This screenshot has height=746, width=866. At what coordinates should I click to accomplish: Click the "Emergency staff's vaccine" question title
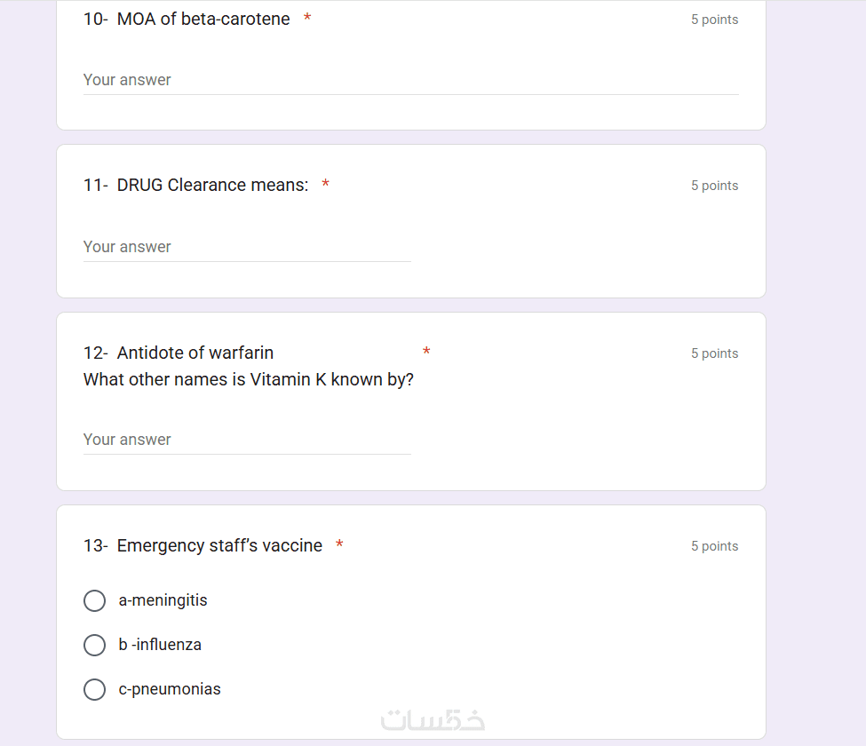(219, 546)
